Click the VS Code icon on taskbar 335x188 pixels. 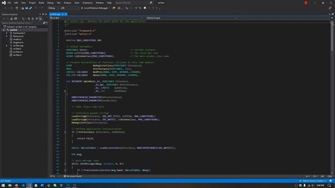[23, 185]
